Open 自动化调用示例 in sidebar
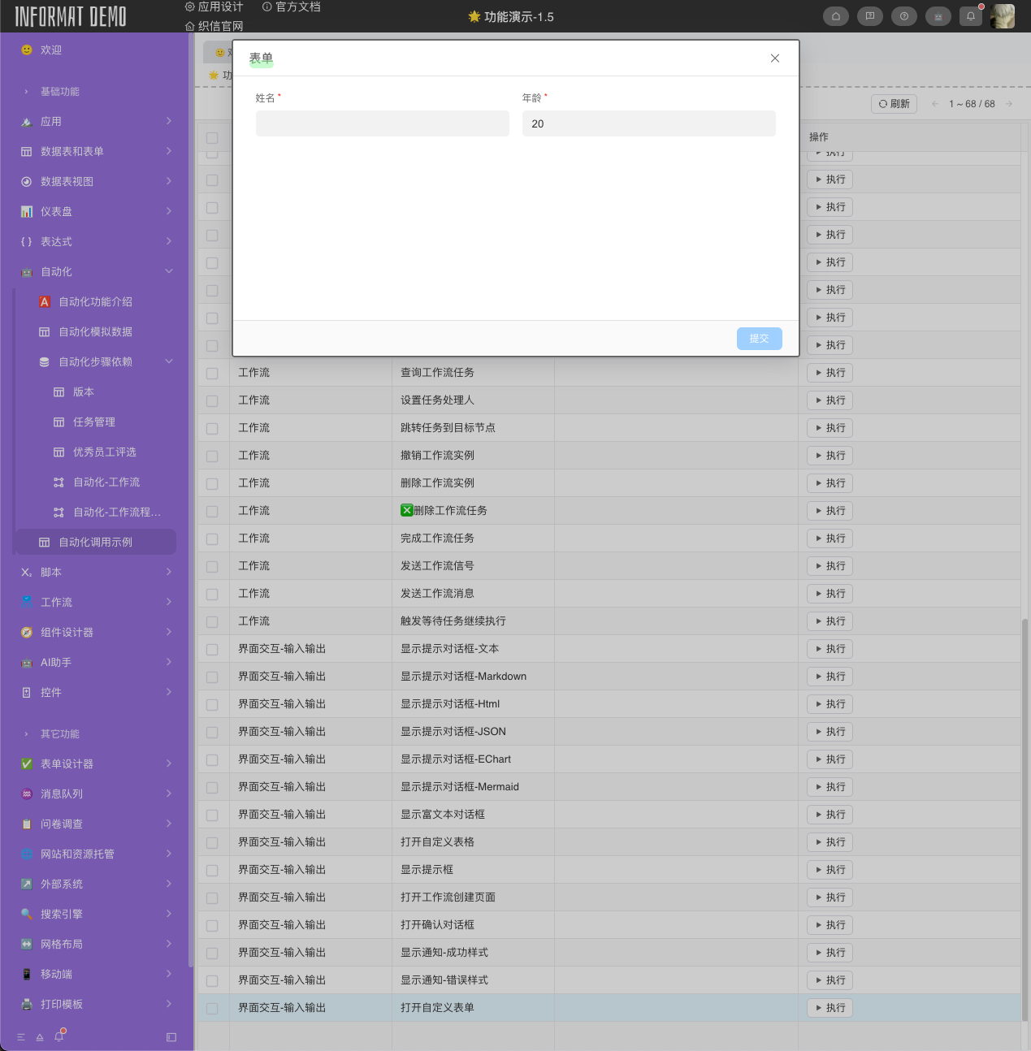The width and height of the screenshot is (1031, 1051). tap(95, 542)
